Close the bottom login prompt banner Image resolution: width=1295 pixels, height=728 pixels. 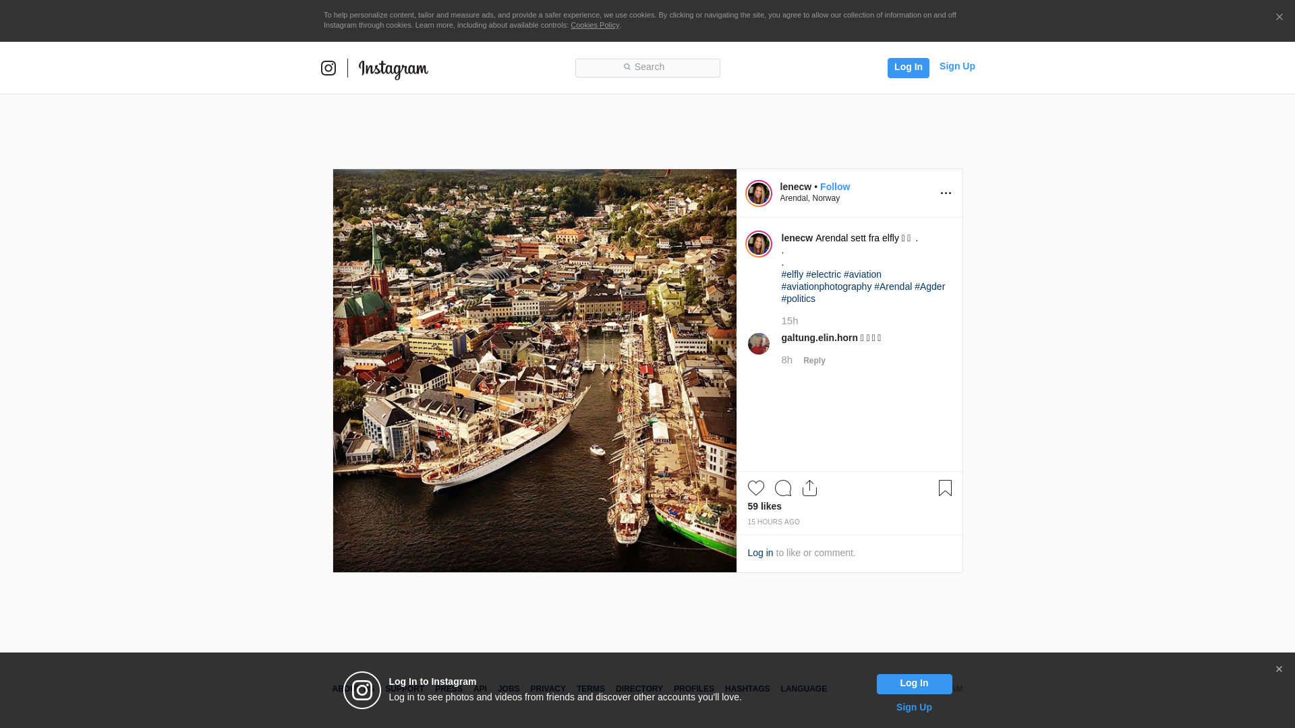(x=1279, y=669)
